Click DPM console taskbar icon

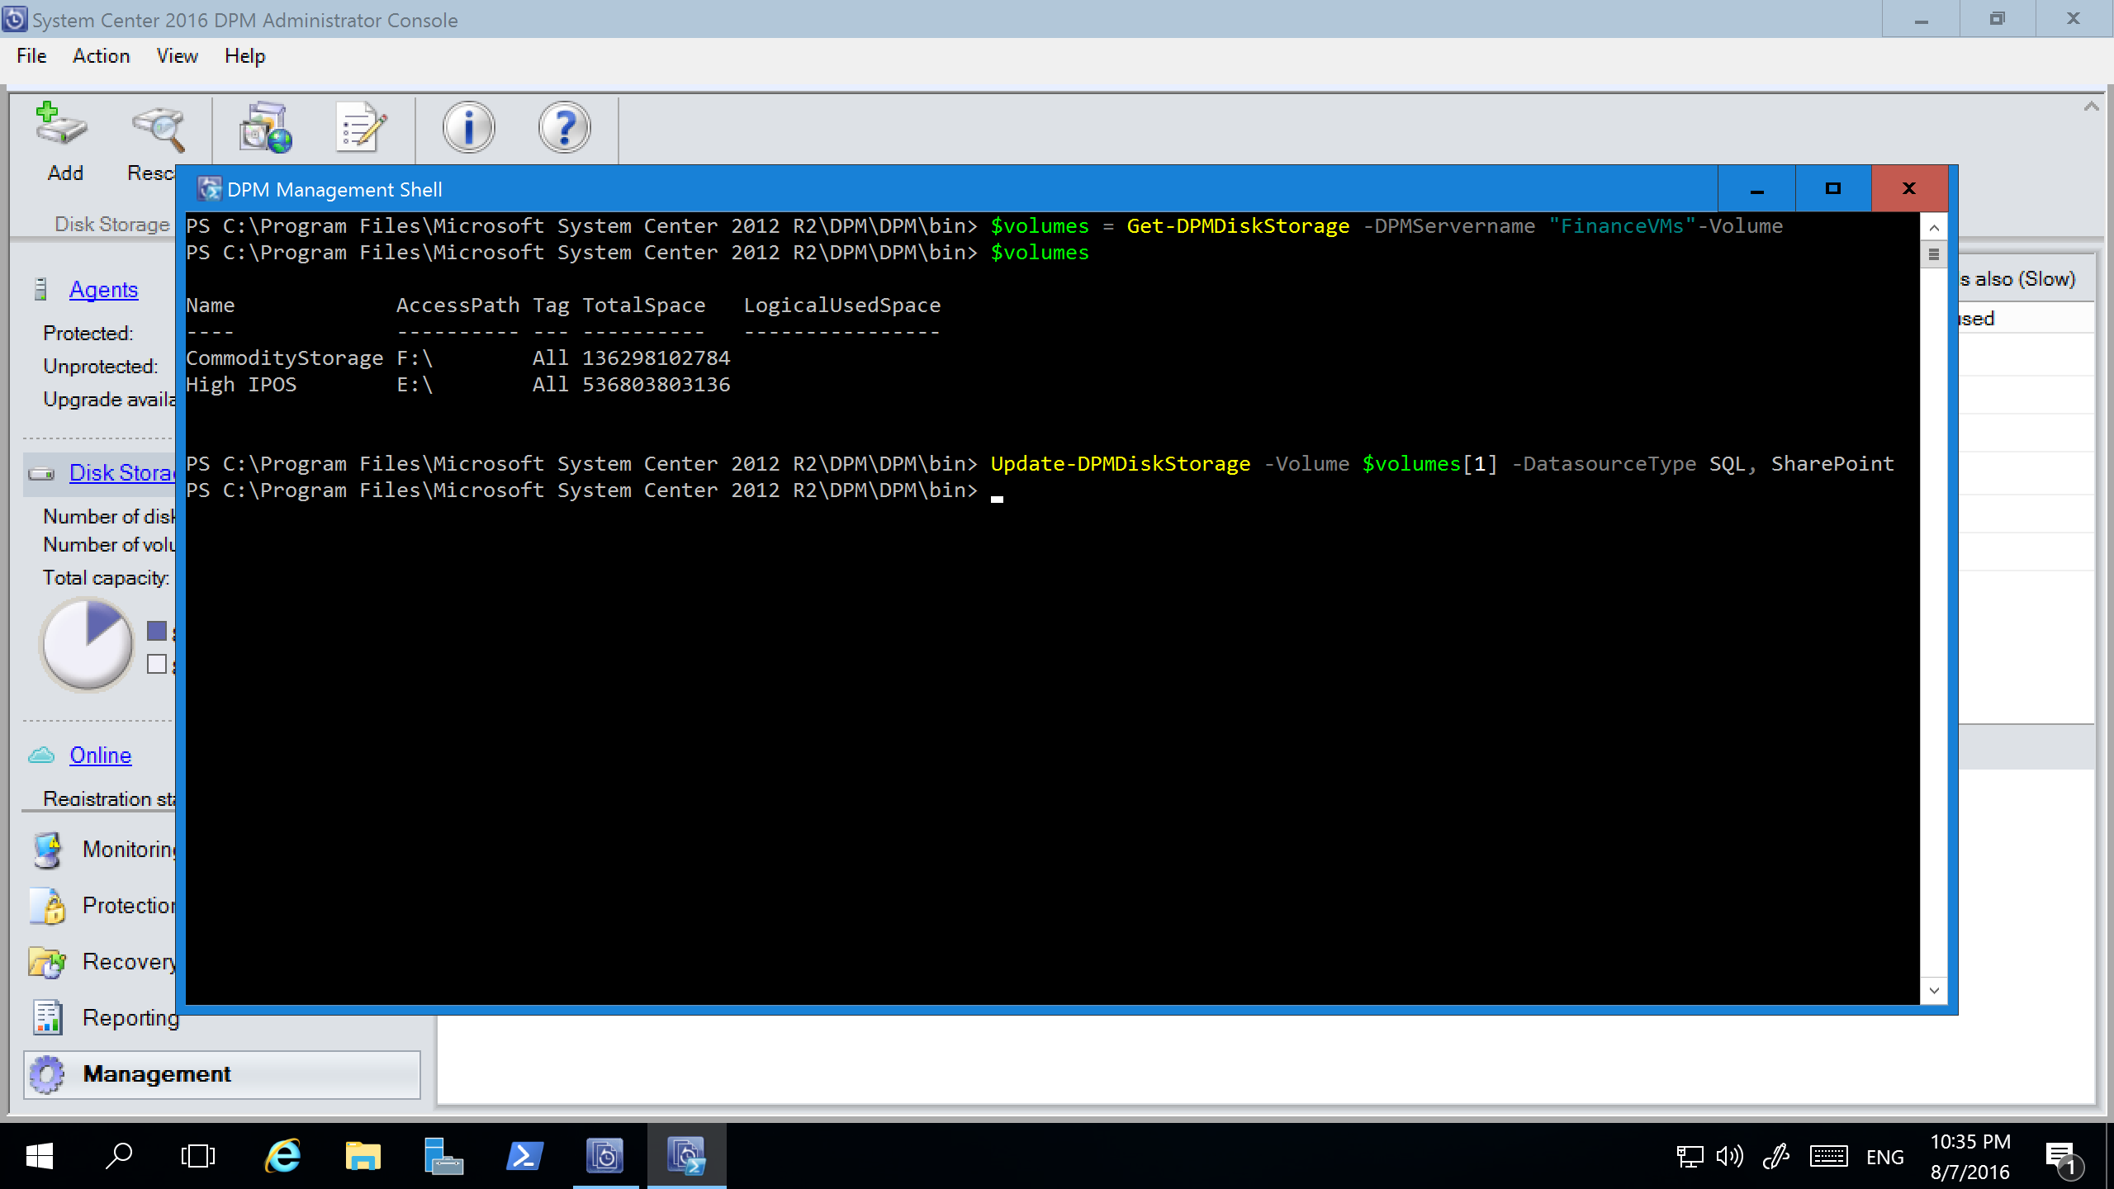pos(605,1156)
